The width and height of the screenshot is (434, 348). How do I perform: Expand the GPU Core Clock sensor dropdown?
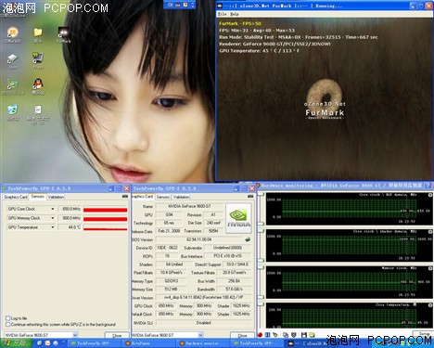[x=53, y=209]
